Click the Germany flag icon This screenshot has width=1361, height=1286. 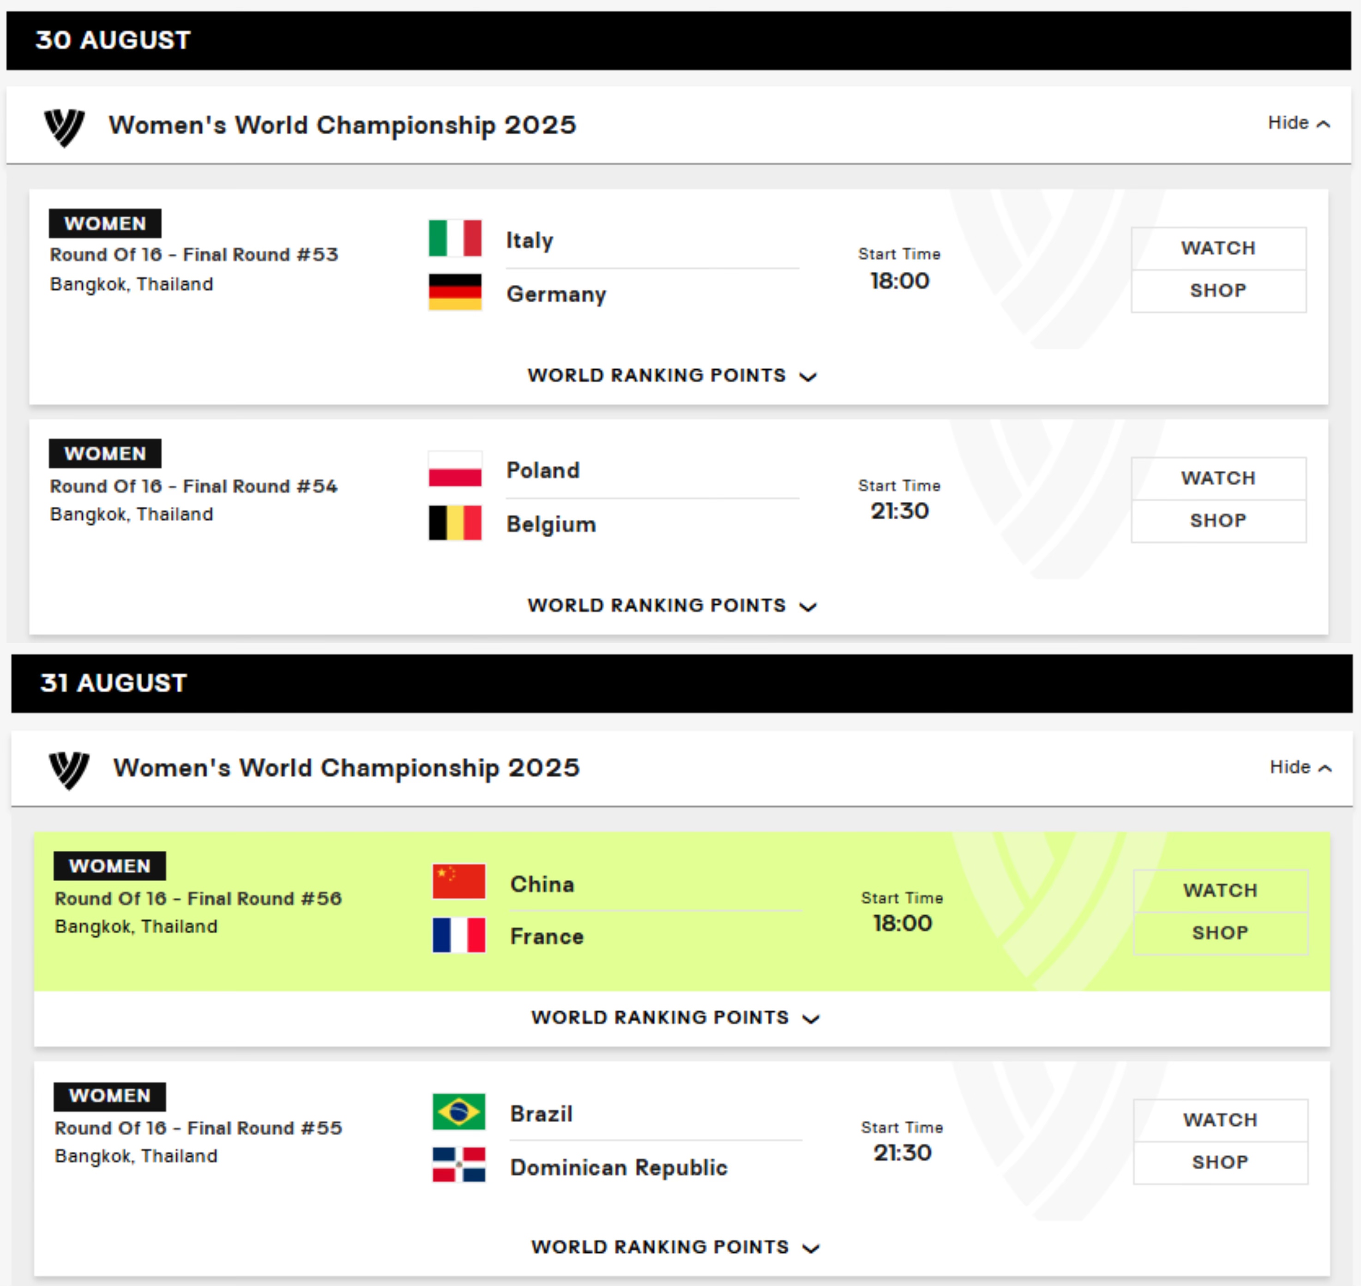455,292
